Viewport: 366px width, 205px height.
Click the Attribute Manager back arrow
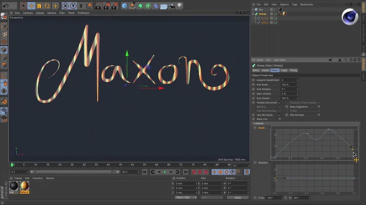(330, 60)
